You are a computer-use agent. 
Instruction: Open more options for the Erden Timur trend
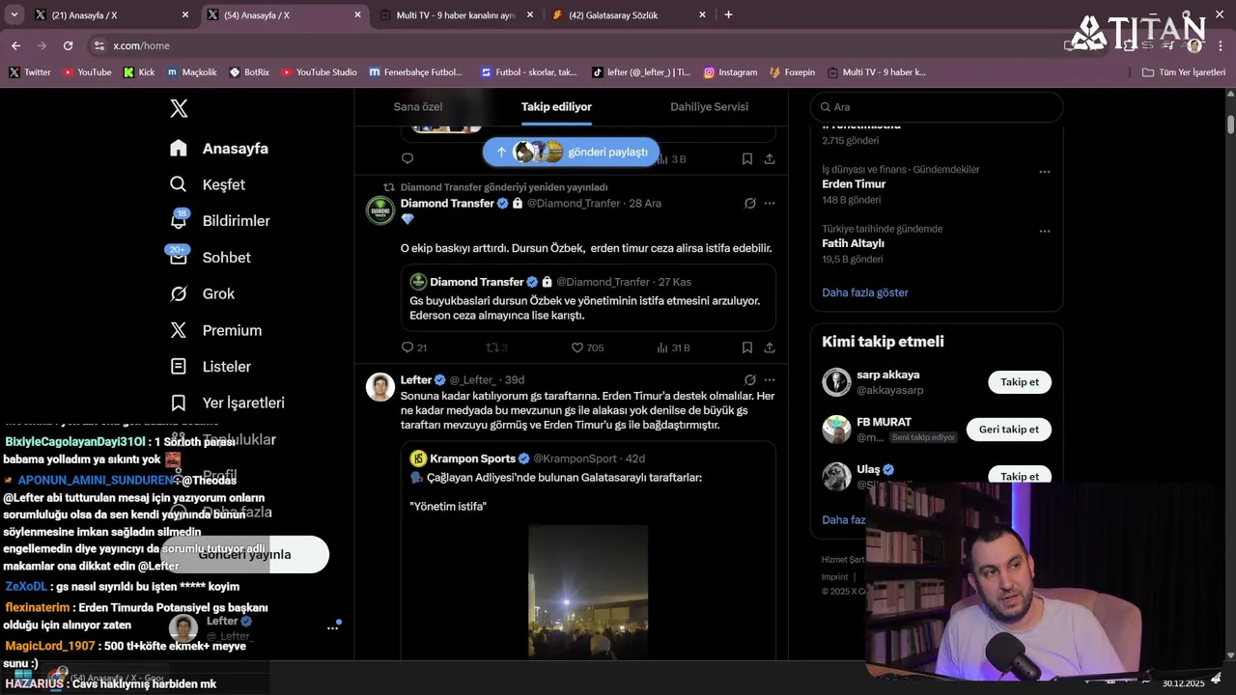click(x=1044, y=172)
